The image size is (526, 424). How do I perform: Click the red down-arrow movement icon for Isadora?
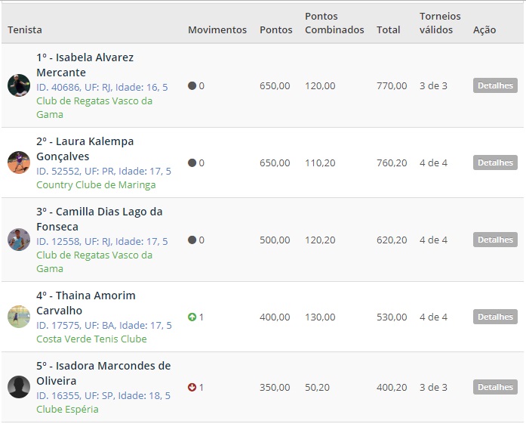tap(192, 388)
